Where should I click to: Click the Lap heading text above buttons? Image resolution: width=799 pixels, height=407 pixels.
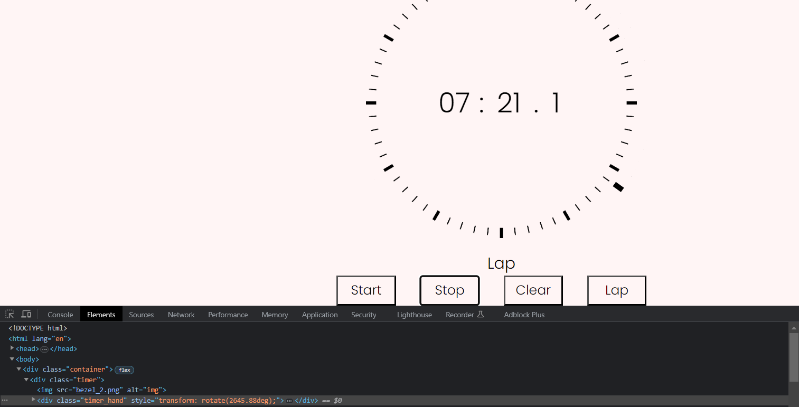click(501, 263)
